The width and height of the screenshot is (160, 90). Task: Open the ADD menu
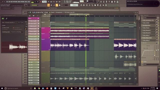[12, 2]
